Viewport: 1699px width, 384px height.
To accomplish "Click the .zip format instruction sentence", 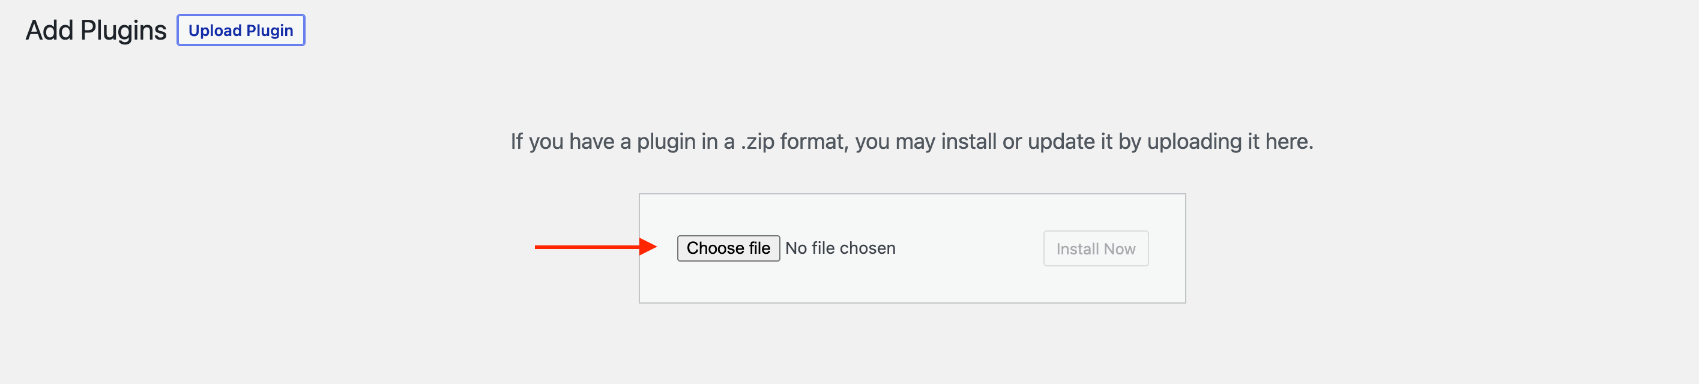I will [x=911, y=142].
